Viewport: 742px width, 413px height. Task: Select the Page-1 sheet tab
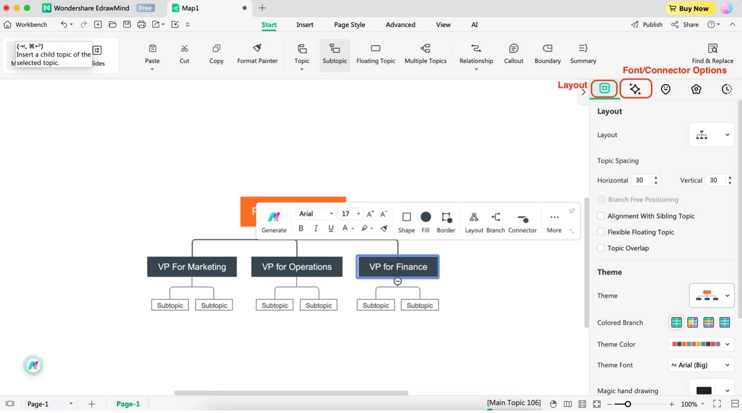click(128, 404)
